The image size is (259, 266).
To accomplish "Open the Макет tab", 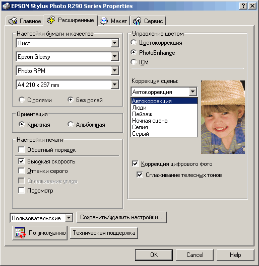I will 113,21.
